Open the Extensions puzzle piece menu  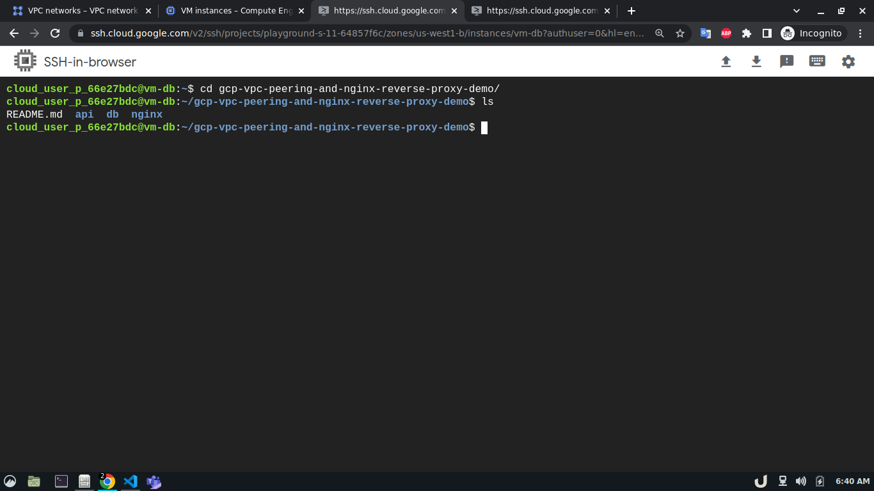tap(747, 33)
